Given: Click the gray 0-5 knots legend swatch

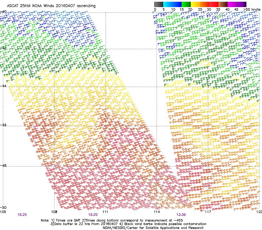Looking at the screenshot, I should click(159, 4).
